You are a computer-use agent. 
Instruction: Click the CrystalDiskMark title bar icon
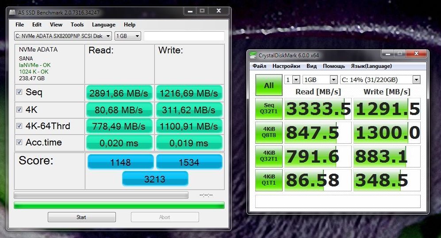coord(253,55)
